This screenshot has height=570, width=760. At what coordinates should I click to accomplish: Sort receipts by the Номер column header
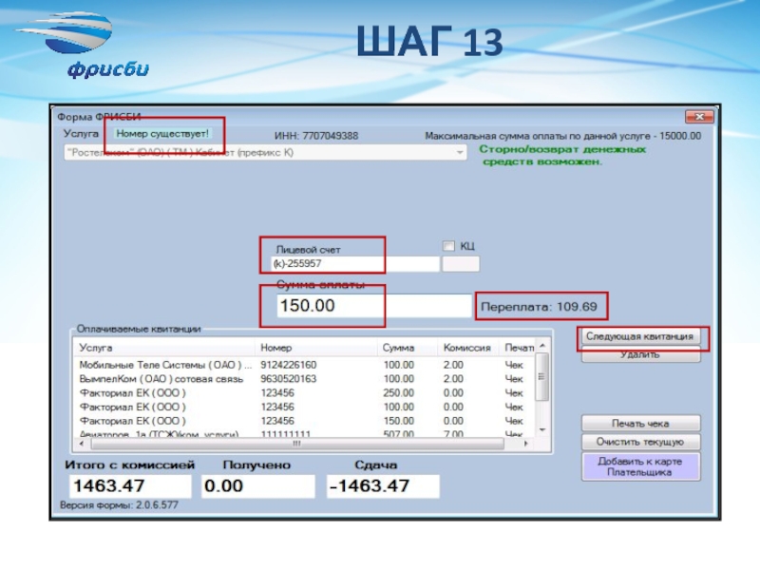coord(316,348)
